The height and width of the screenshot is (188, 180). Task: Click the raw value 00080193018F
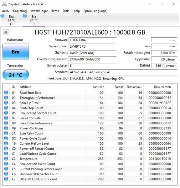[x=160, y=103]
